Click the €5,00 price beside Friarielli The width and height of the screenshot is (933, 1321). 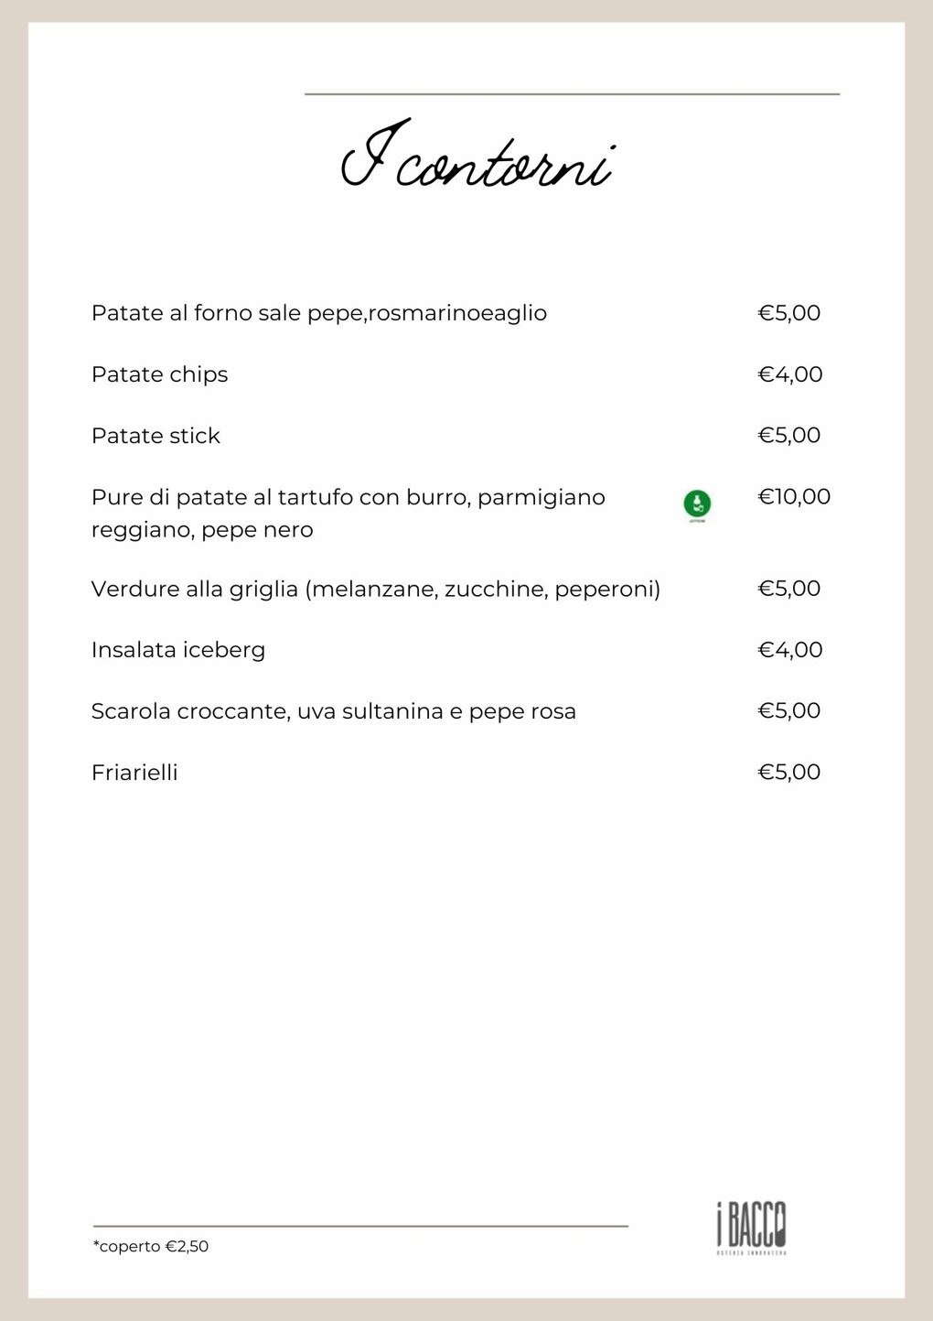[789, 773]
